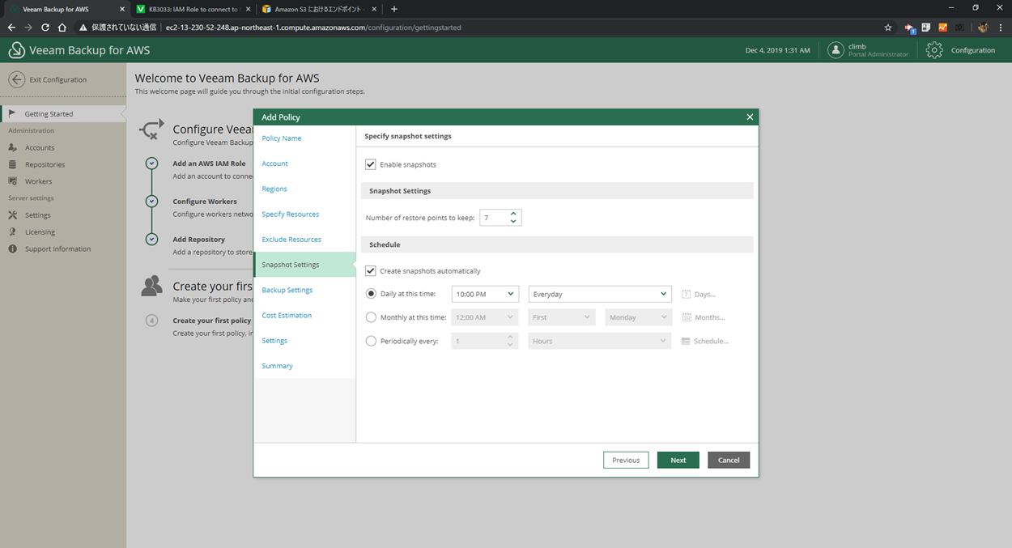Open the First week dropdown

pos(563,317)
